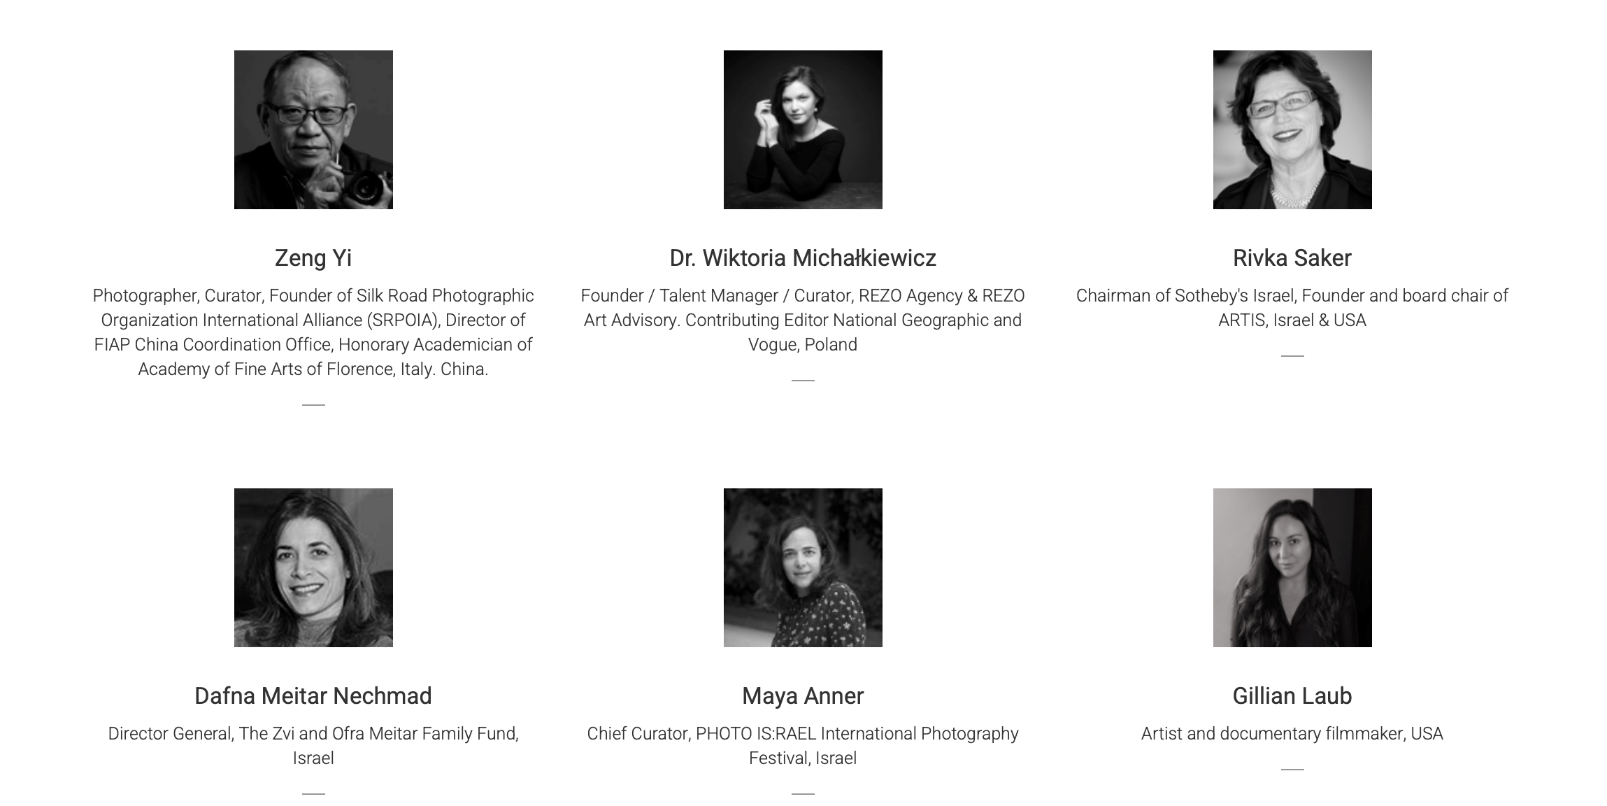Click the Rivka Saker name heading
The width and height of the screenshot is (1607, 806).
coord(1292,258)
